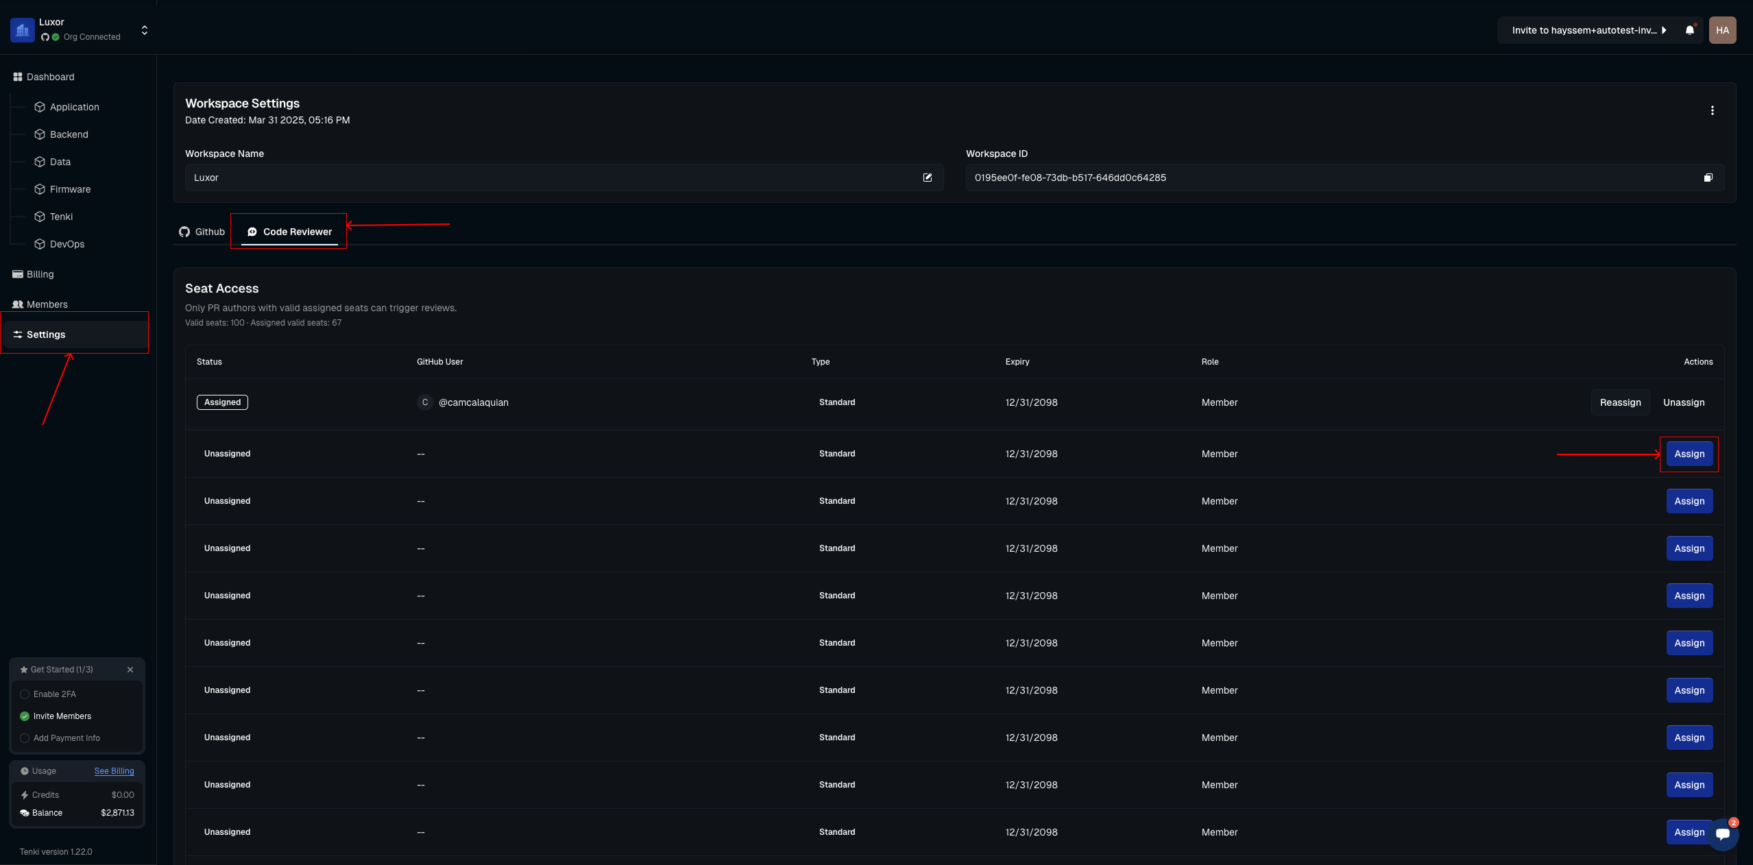Click Reassign for @camcalaquian seat

click(1620, 402)
